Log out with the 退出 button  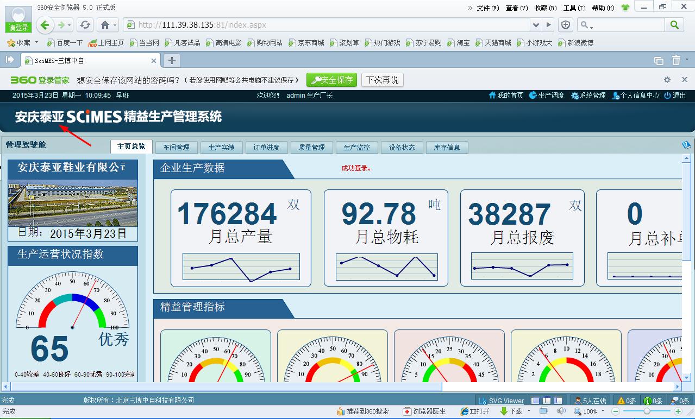pyautogui.click(x=675, y=96)
